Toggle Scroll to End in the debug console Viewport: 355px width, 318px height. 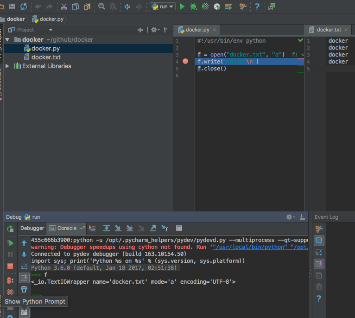click(x=24, y=278)
